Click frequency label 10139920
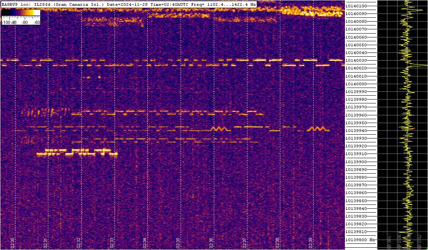Image resolution: width=428 pixels, height=250 pixels. [356, 146]
